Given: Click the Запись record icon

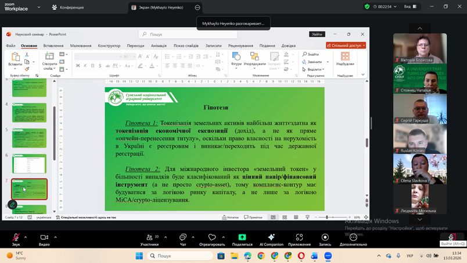Looking at the screenshot, I should point(325,237).
